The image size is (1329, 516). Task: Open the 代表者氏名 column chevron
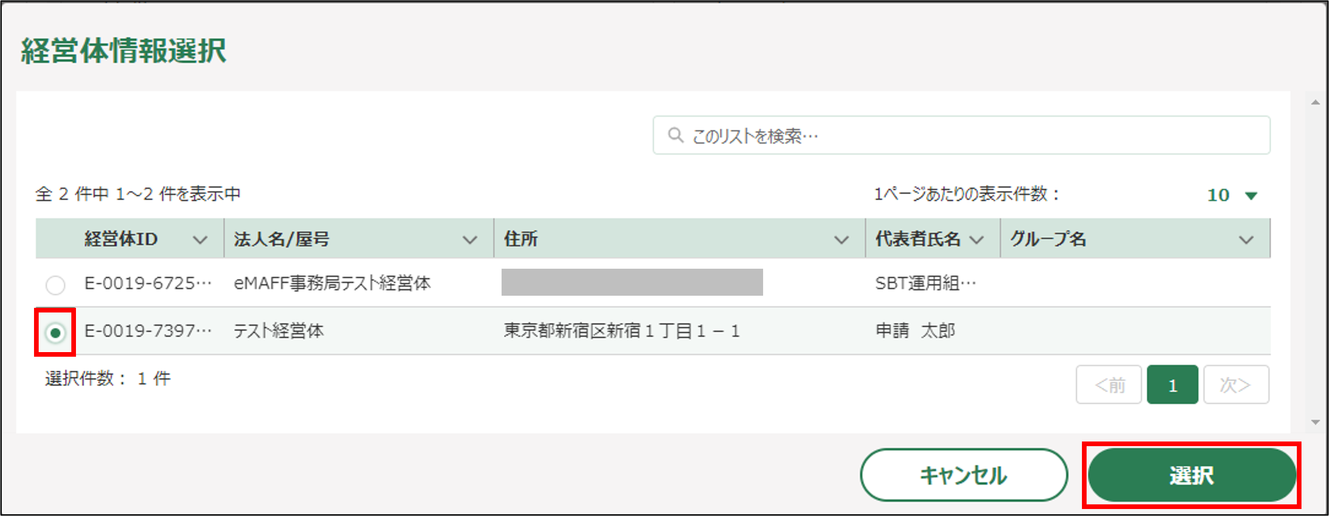[x=977, y=240]
